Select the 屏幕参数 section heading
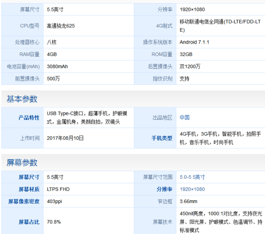265x234 pixels. 22,162
